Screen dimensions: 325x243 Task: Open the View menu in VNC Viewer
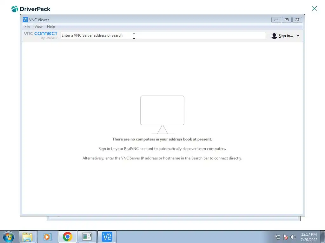pos(38,27)
